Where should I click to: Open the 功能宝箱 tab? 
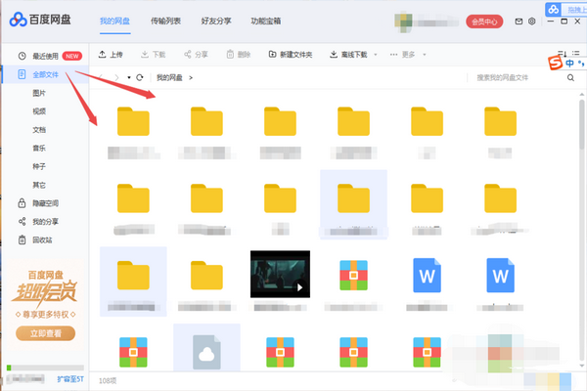(266, 21)
